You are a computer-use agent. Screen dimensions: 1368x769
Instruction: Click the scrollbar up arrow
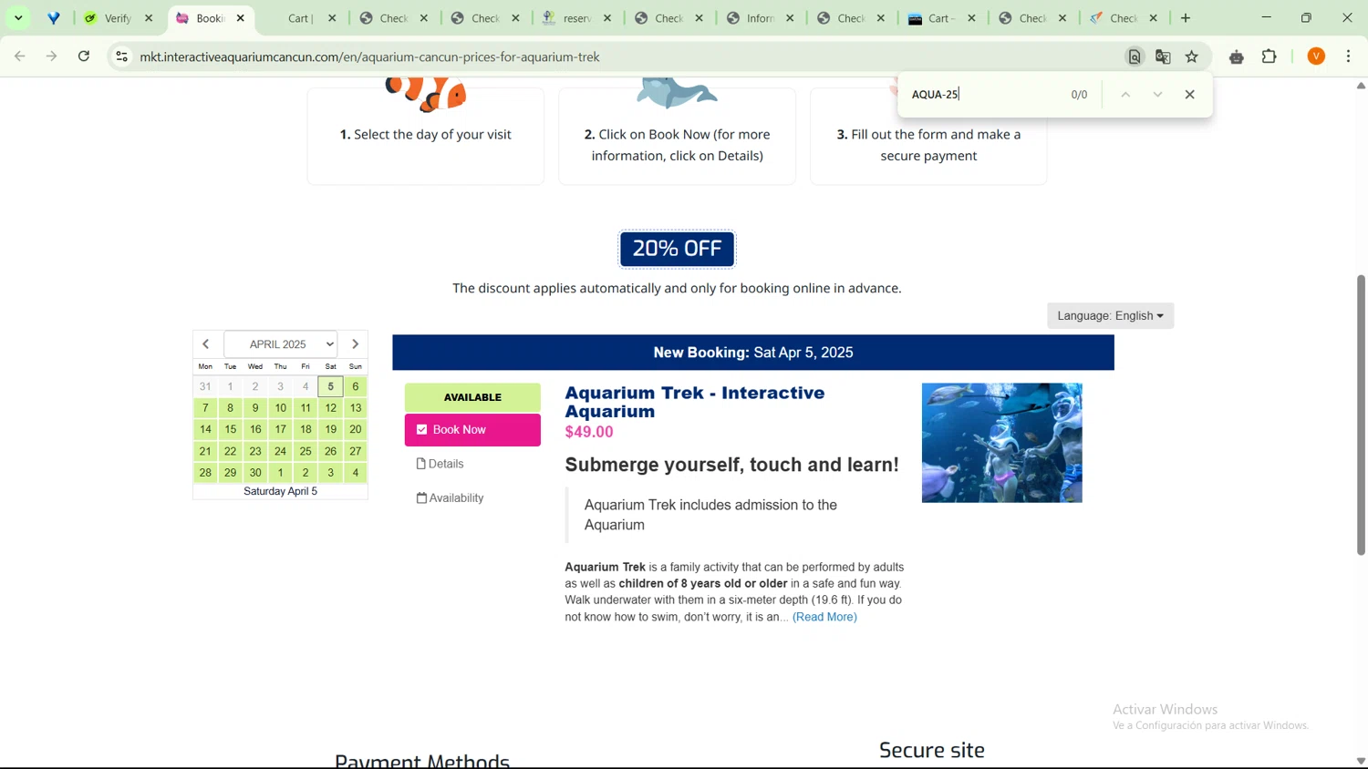pyautogui.click(x=1361, y=86)
